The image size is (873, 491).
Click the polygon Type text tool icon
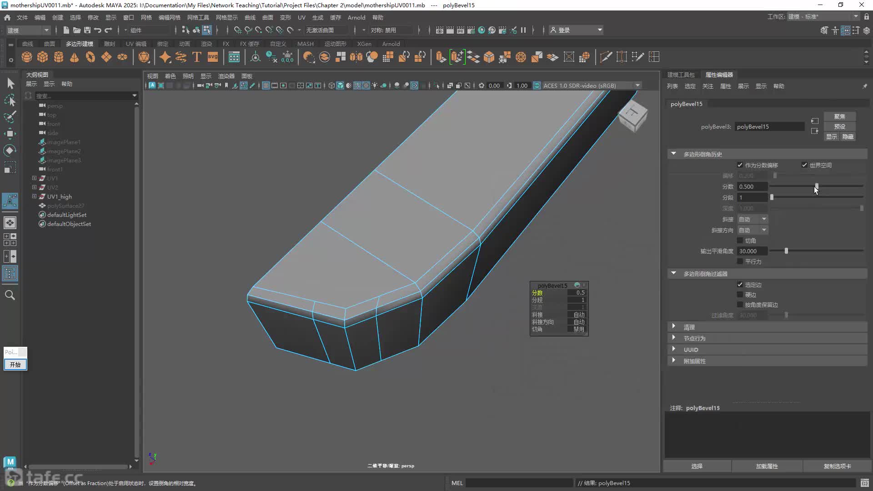click(x=197, y=57)
